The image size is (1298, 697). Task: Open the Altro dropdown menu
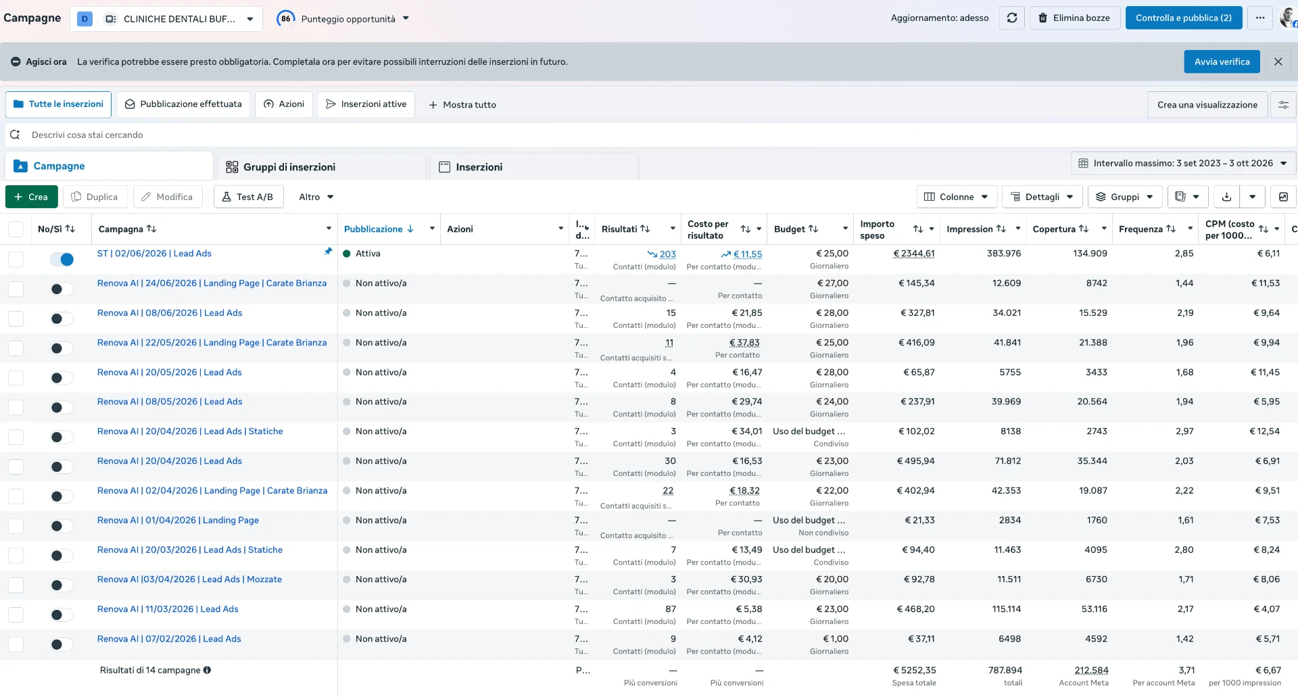pos(316,197)
